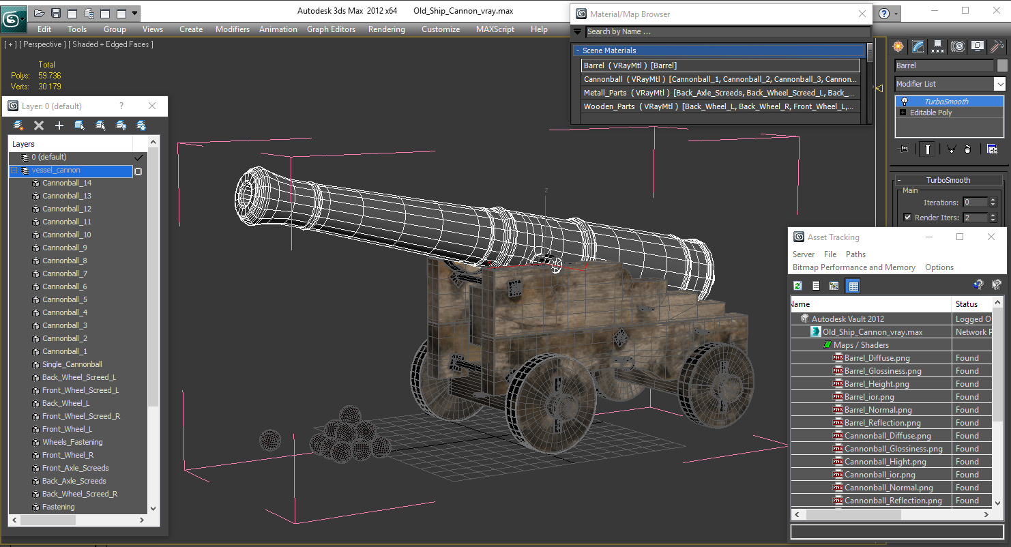1011x547 pixels.
Task: Open the Modifier List dropdown
Action: 1000,84
